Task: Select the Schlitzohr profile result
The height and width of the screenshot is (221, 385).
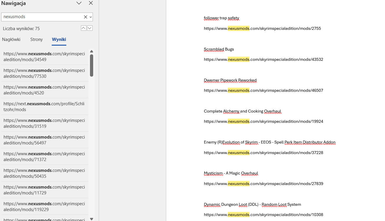Action: click(x=44, y=107)
